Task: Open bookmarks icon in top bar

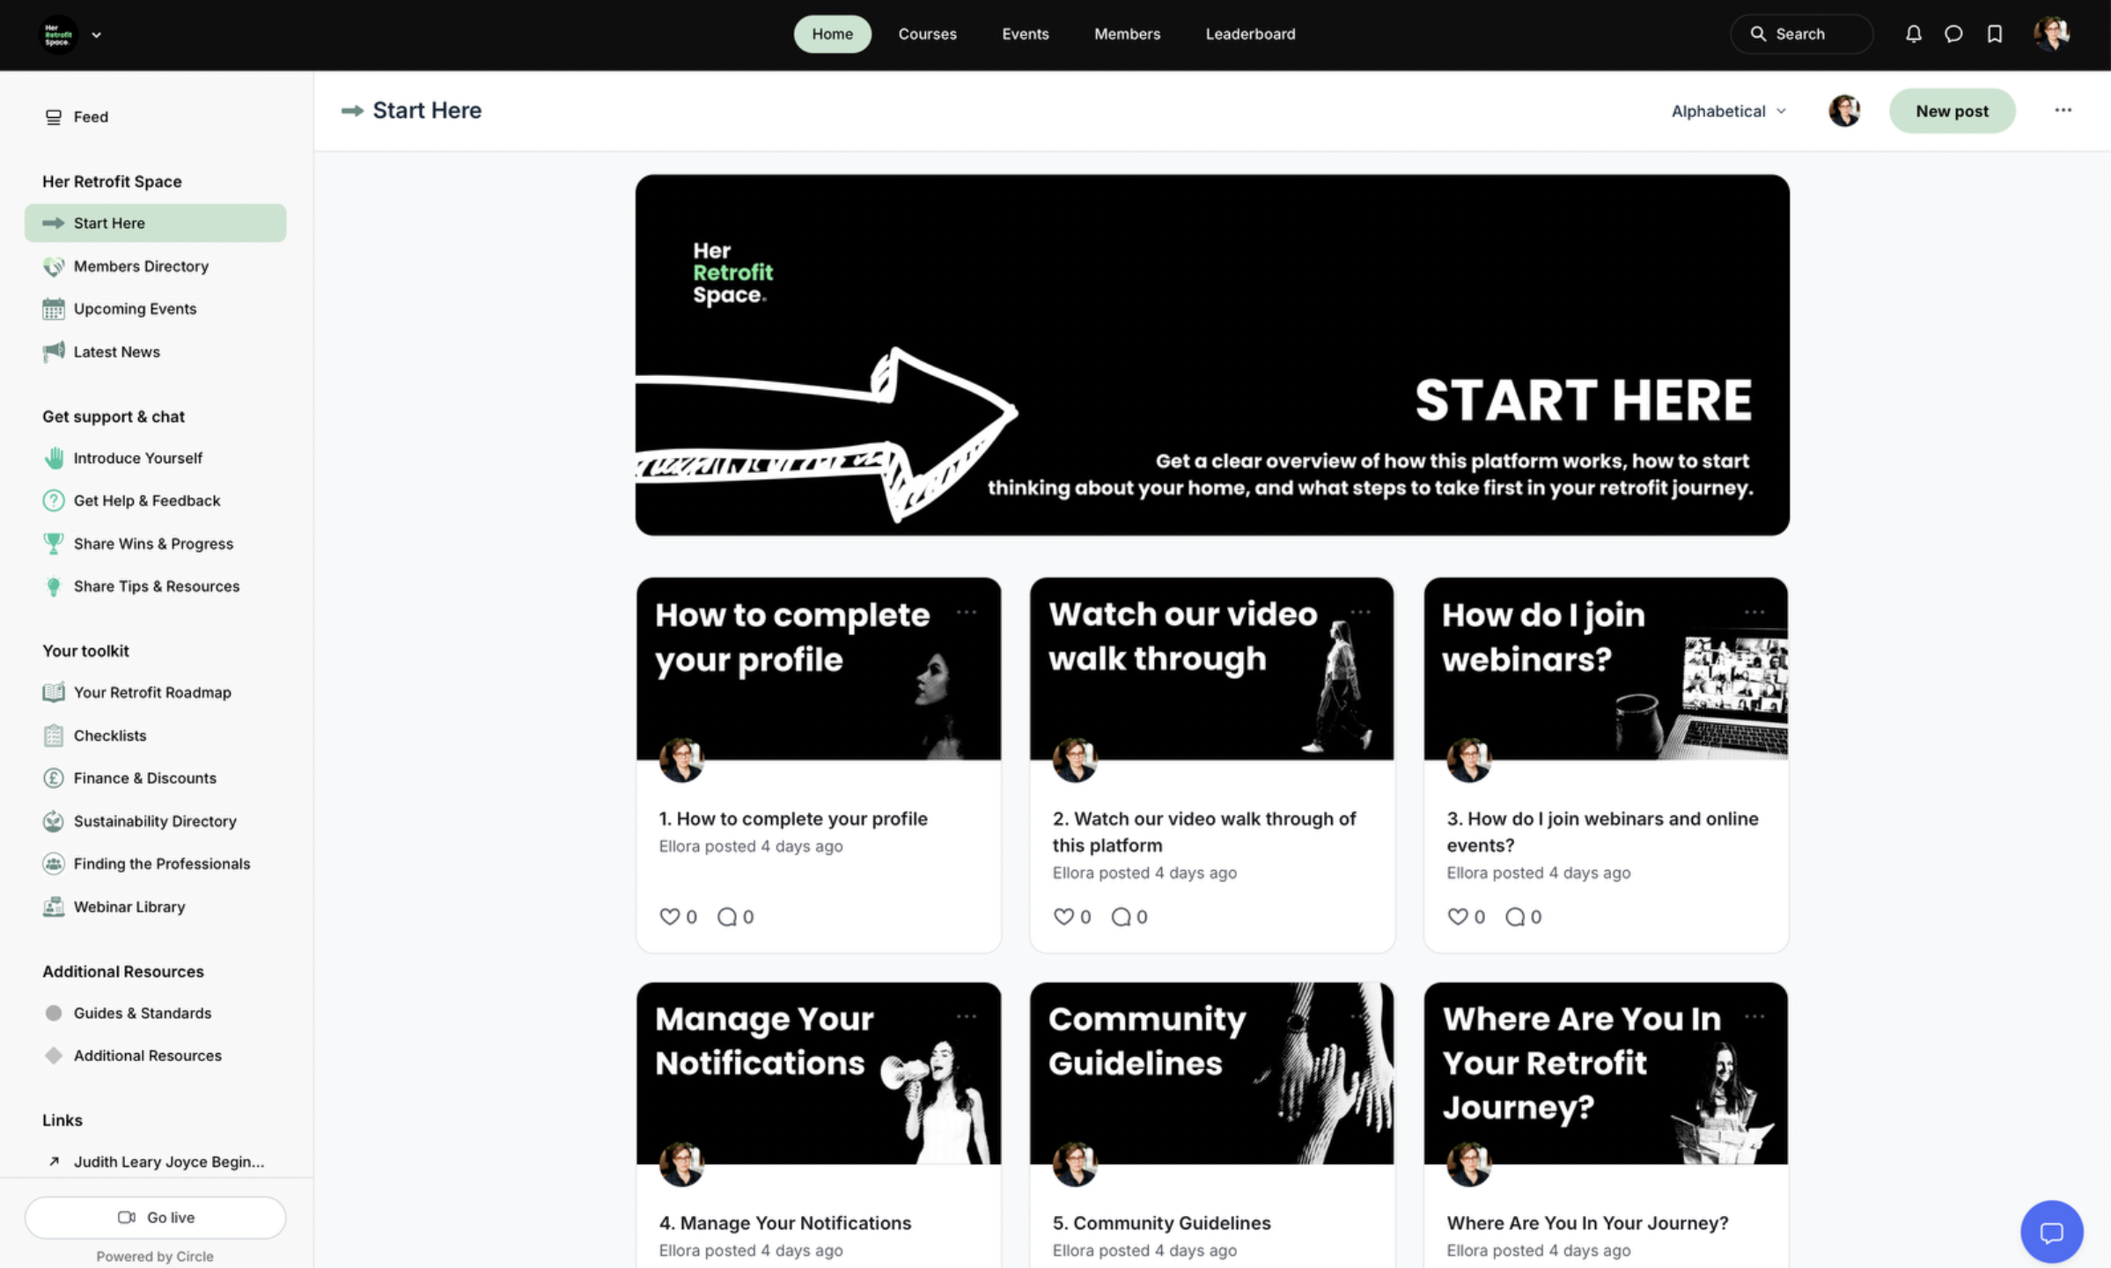Action: pos(1995,33)
